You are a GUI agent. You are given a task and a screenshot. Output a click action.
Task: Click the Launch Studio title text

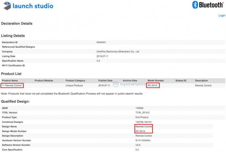pyautogui.click(x=33, y=6)
